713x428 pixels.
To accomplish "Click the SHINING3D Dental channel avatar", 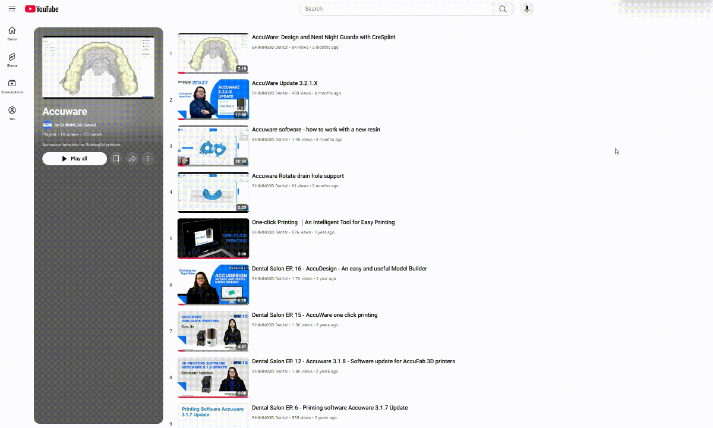I will [48, 125].
